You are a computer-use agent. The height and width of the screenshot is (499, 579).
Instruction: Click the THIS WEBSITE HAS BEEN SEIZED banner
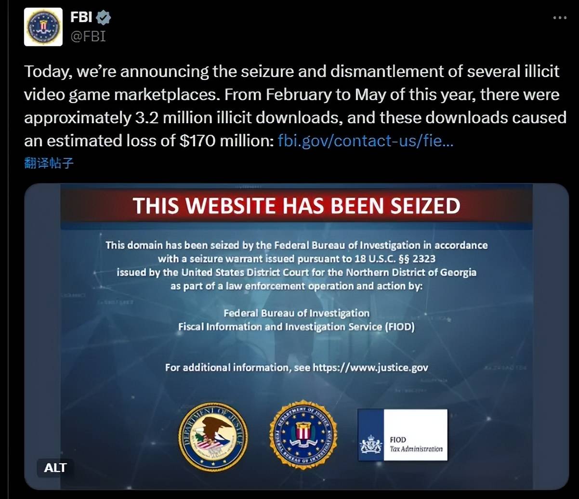click(297, 206)
